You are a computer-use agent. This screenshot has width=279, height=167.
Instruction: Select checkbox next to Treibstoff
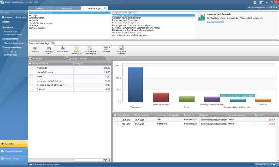tap(30, 89)
